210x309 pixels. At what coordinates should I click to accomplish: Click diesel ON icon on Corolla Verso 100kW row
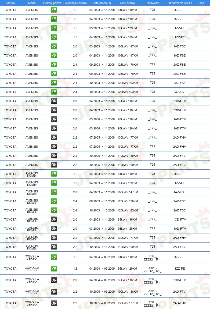tap(54, 292)
